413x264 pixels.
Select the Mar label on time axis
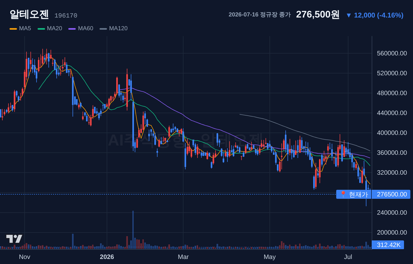pos(183,257)
